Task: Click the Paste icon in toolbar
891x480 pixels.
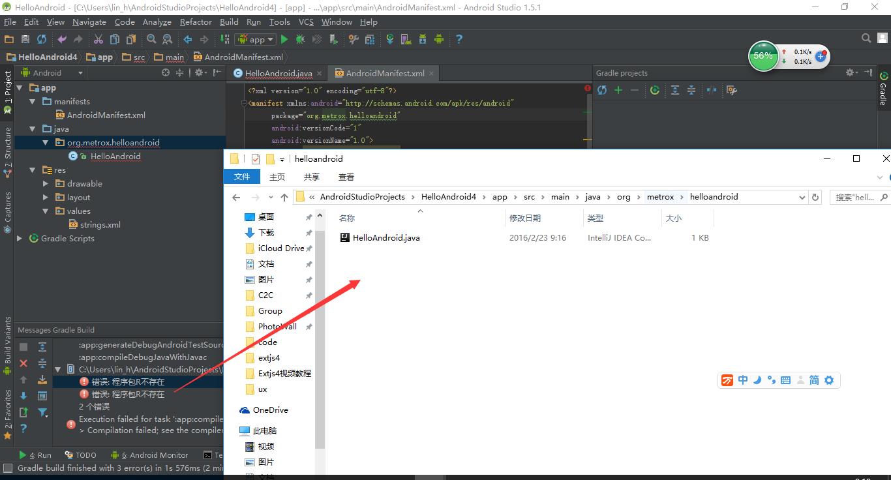Action: coord(130,39)
